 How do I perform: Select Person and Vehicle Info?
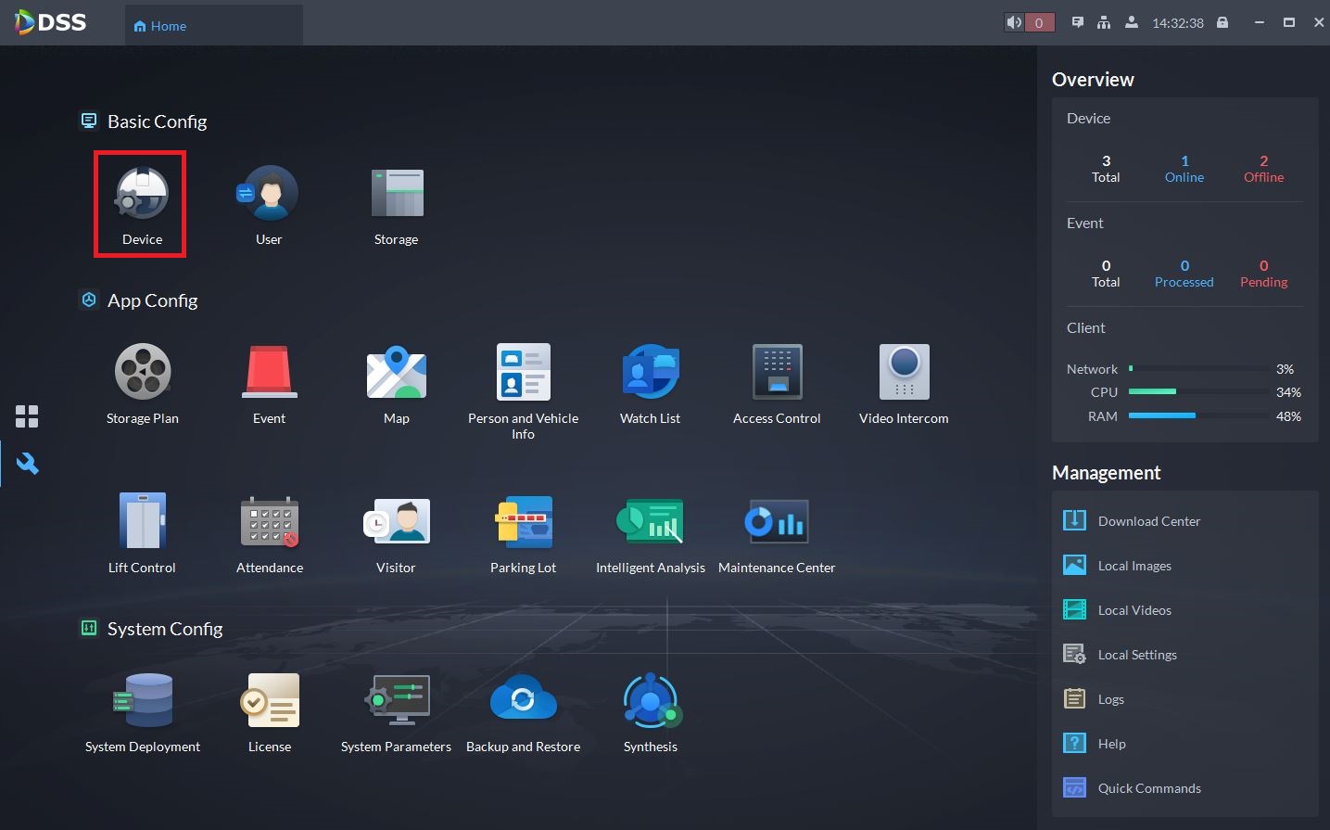point(524,391)
